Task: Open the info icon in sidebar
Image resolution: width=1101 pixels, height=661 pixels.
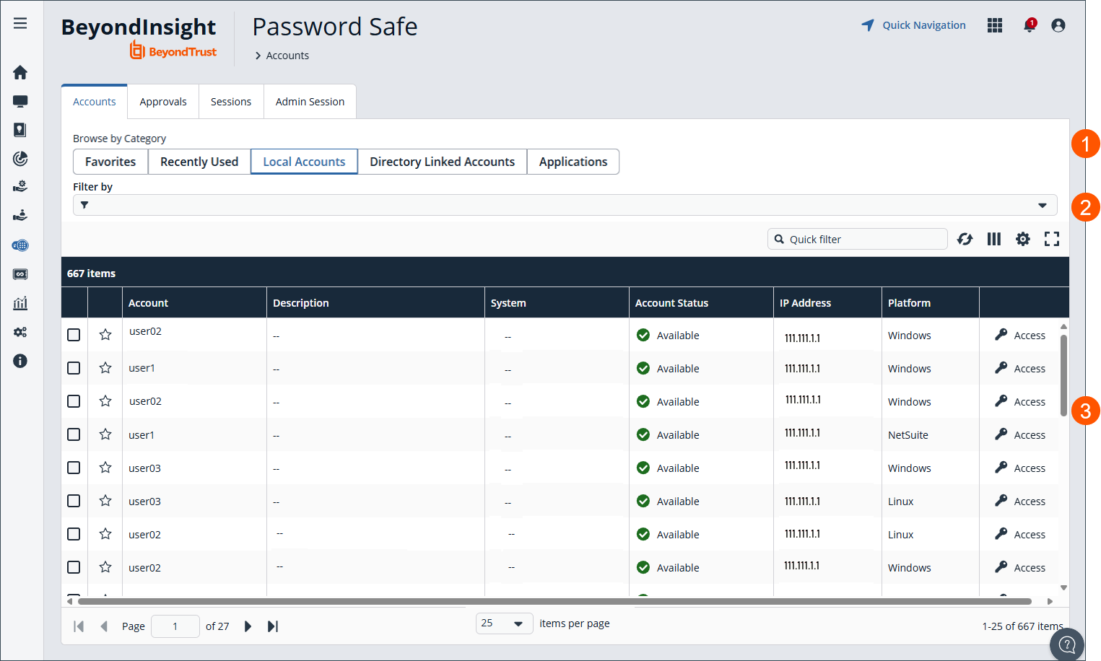Action: [x=20, y=361]
